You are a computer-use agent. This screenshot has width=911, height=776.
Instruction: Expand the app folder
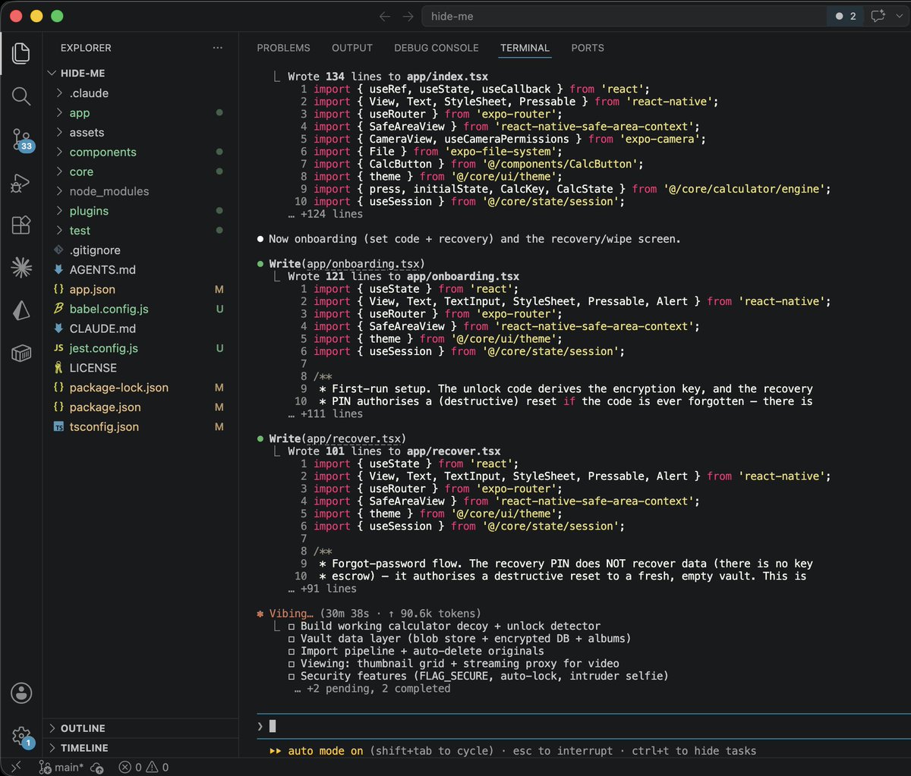click(140, 113)
